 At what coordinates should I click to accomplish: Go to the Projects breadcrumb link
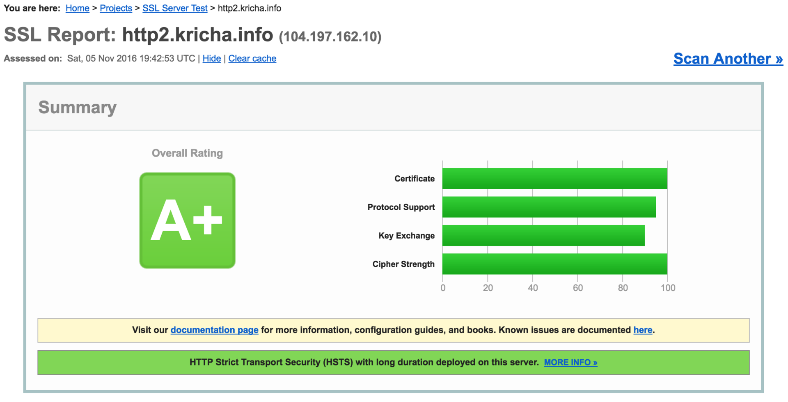click(x=116, y=8)
